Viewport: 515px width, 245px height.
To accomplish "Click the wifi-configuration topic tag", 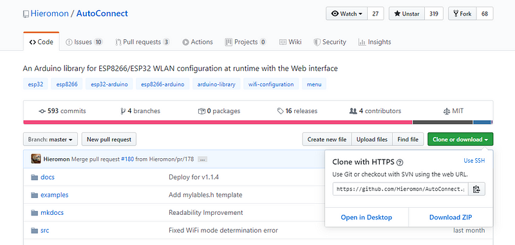I will [271, 84].
